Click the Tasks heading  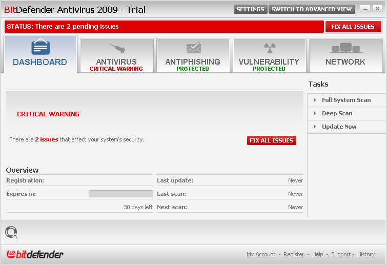(318, 84)
